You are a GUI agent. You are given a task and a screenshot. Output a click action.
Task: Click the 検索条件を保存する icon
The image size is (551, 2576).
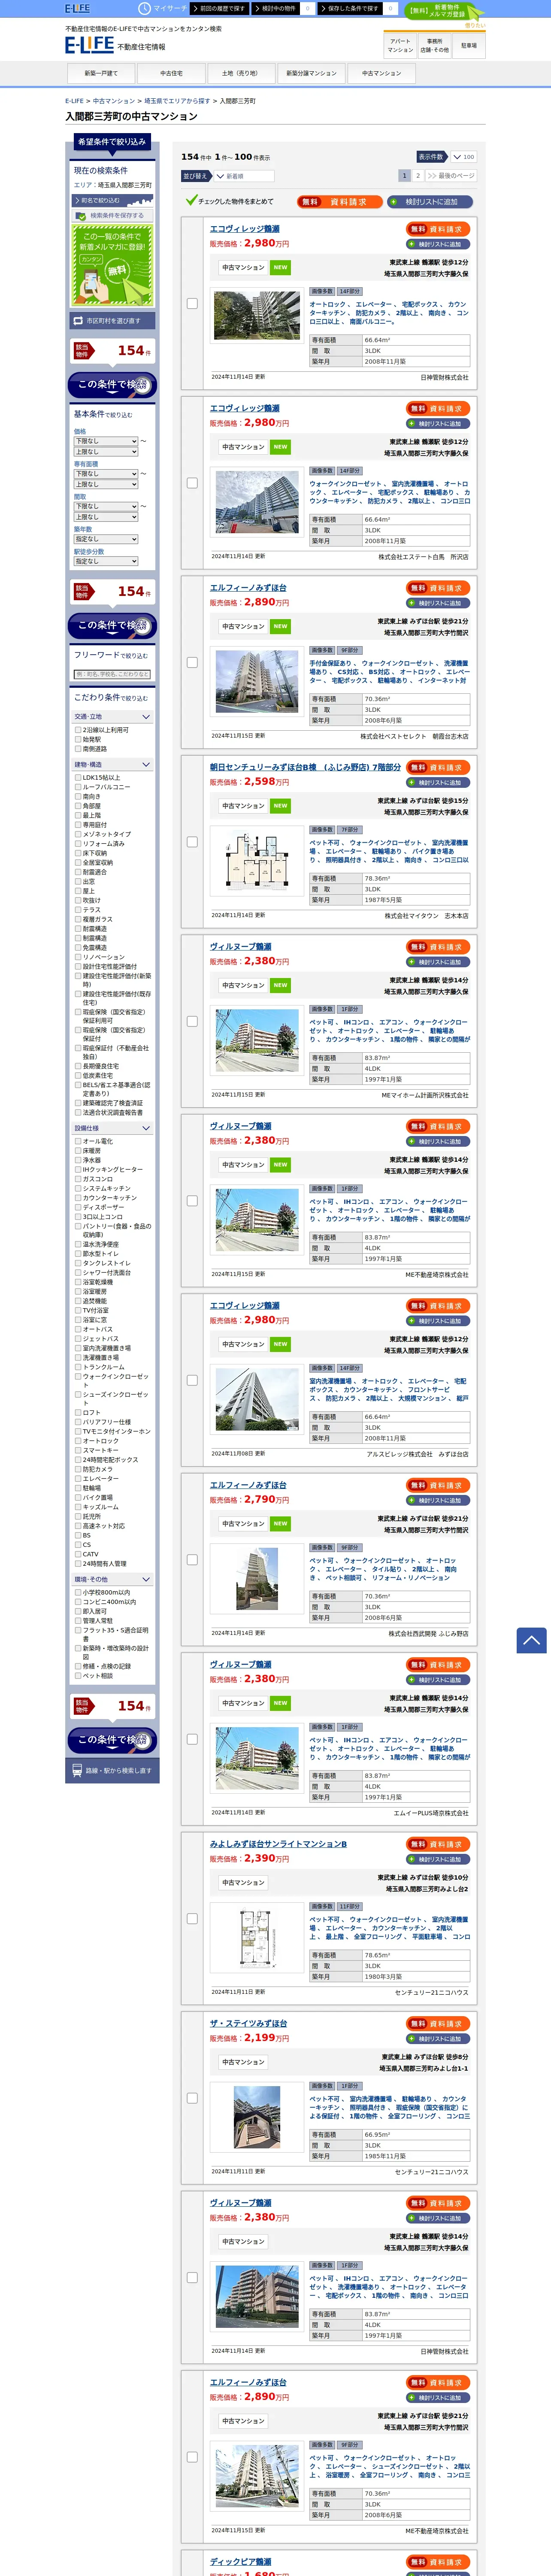[x=81, y=215]
